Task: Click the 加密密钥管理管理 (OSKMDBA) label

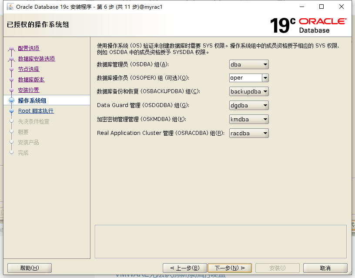Action: [x=141, y=119]
